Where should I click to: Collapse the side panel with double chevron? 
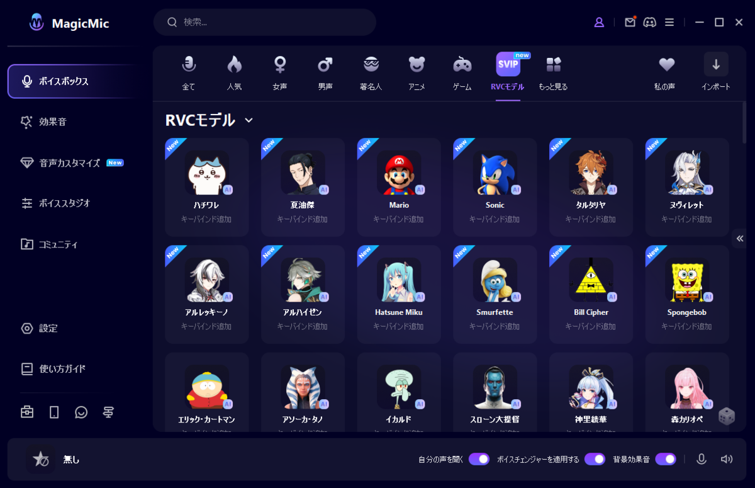click(x=740, y=239)
